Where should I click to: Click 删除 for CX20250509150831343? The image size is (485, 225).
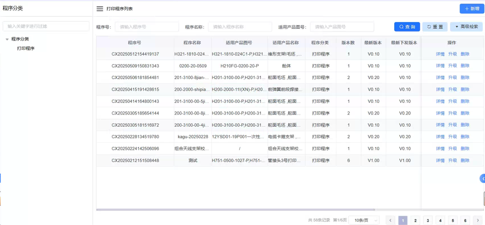(465, 66)
